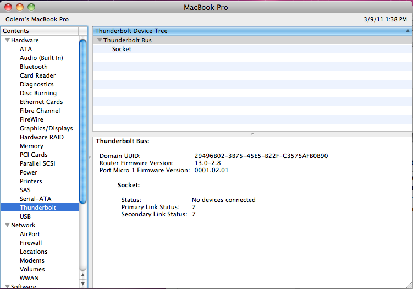Select Firewall under Network
413x289 pixels.
point(31,243)
